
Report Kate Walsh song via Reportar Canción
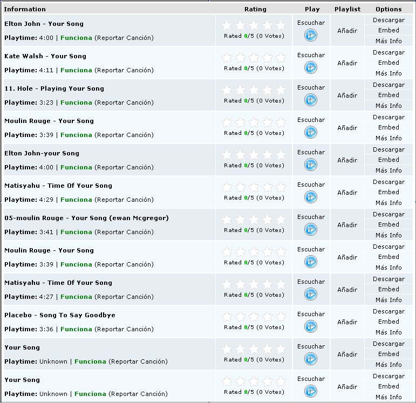tap(124, 70)
